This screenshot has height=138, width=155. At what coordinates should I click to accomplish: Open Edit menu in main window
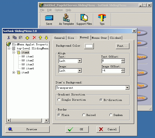tap(49, 10)
